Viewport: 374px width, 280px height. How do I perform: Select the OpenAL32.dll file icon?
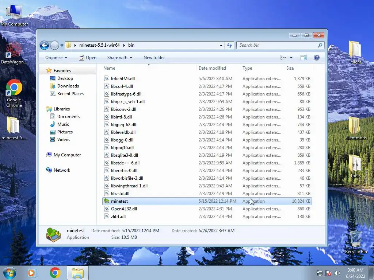coord(107,209)
